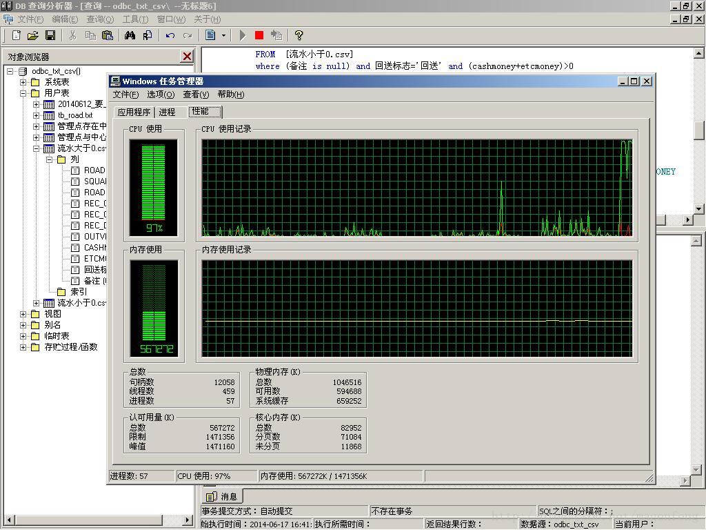Click the Find binoculars icon
Screen dimensions: 706x530
(x=130, y=35)
